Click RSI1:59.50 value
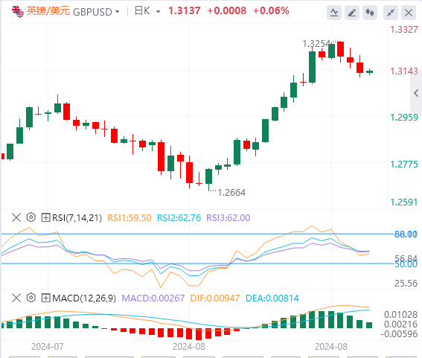 click(130, 218)
